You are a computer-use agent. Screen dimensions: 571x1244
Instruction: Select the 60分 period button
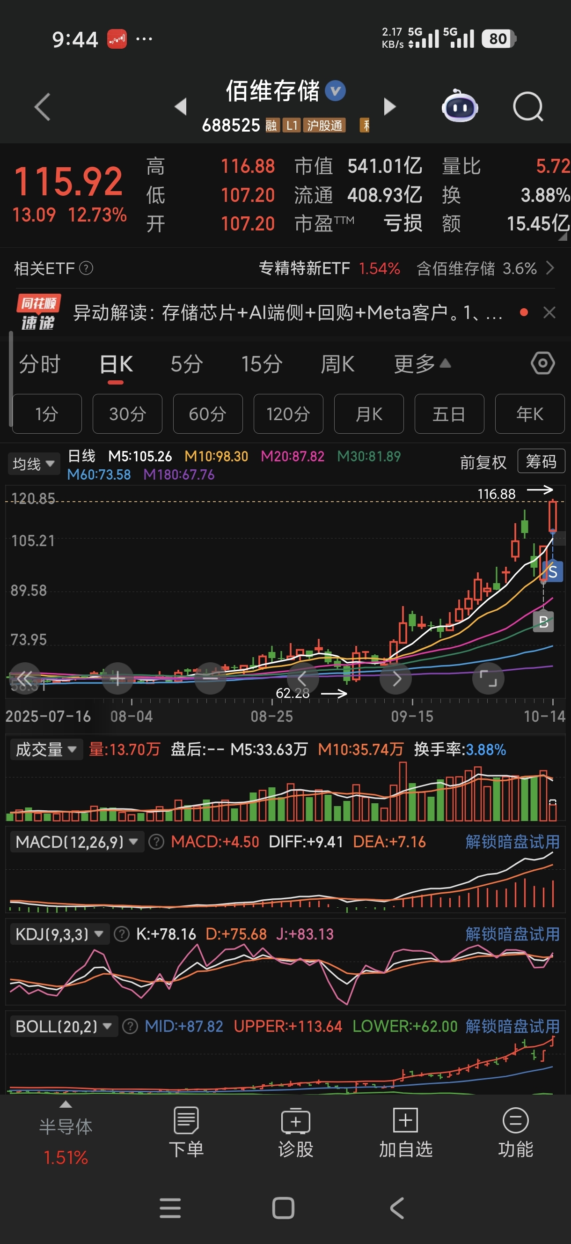click(208, 414)
